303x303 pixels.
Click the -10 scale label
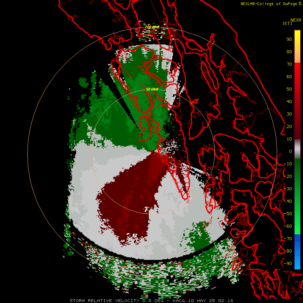(288, 164)
